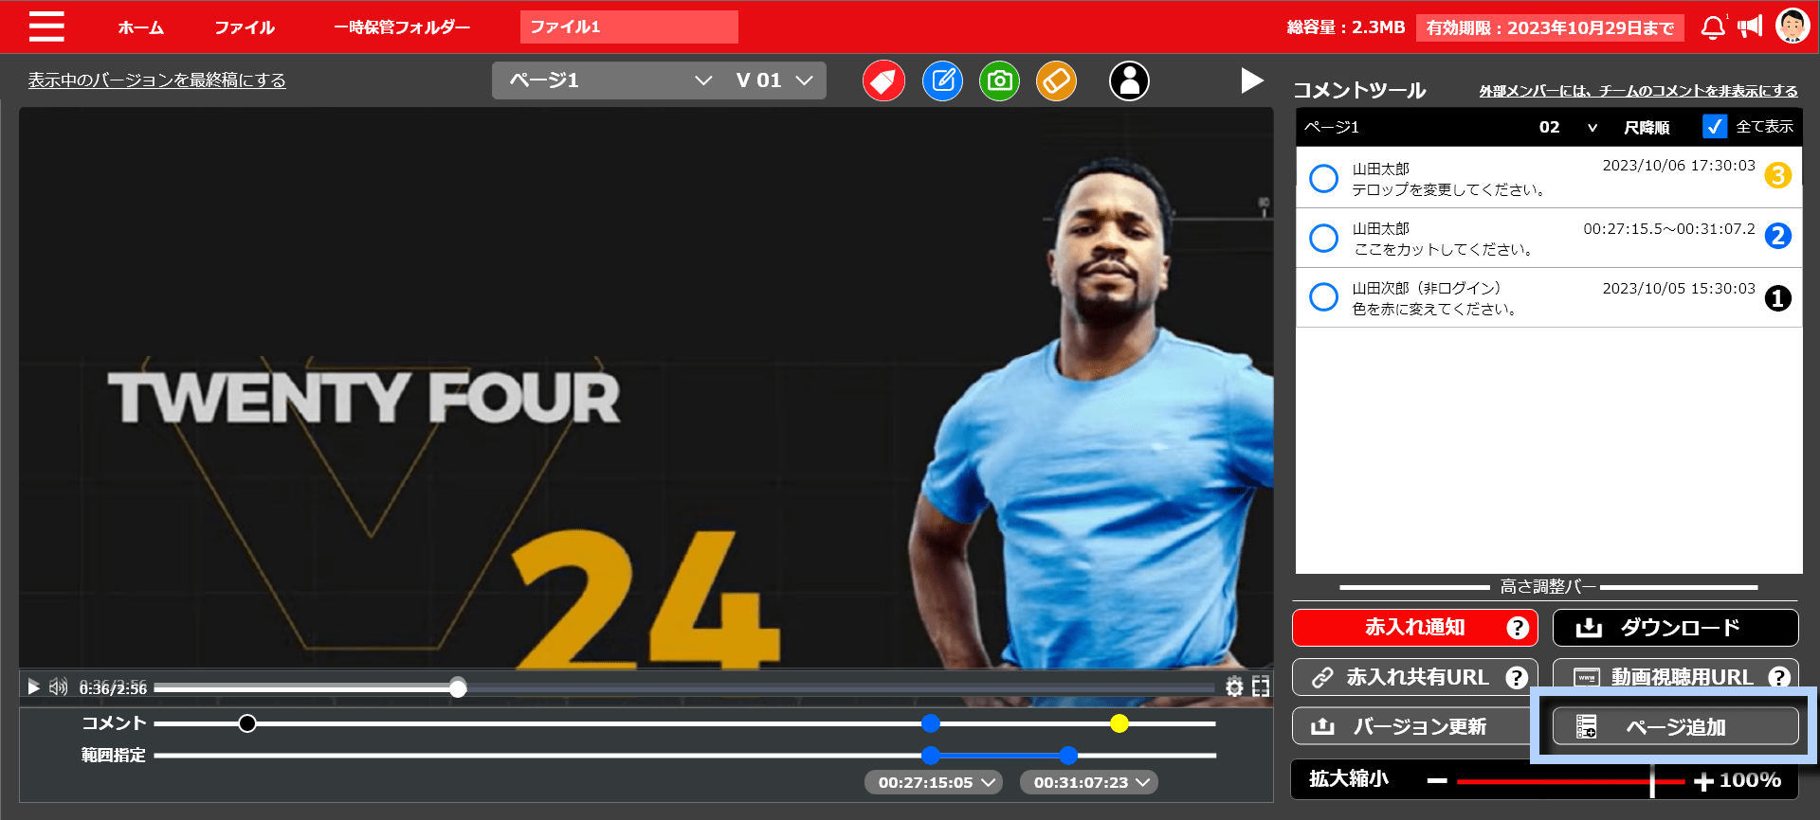This screenshot has height=820, width=1820.
Task: Select radio circle for テロップを変更してください comment
Action: [1323, 178]
